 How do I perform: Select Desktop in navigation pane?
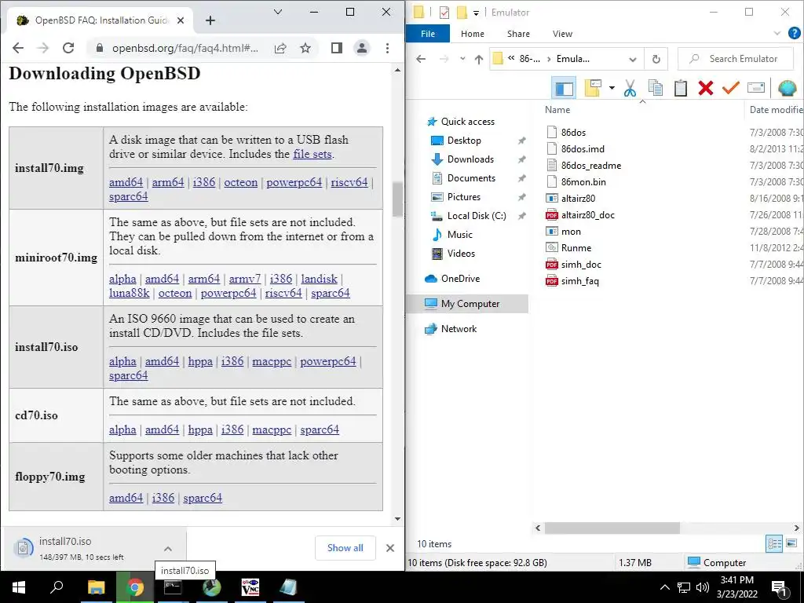(464, 141)
